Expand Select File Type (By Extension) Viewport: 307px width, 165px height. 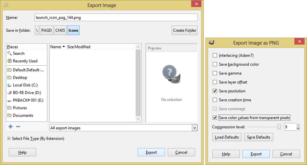tap(9, 139)
